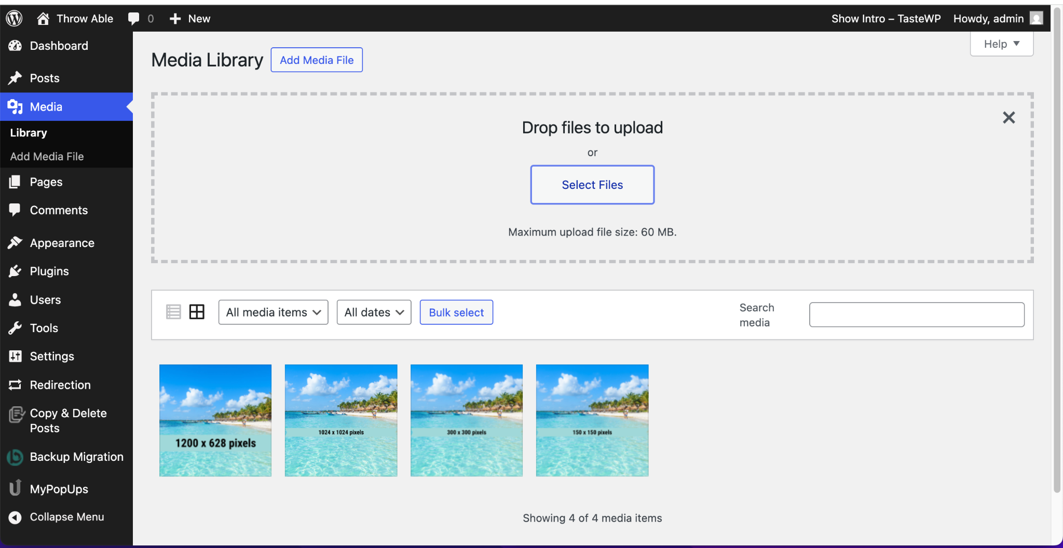Screen dimensions: 1063x548
Task: Open Howdy, admin account menu
Action: [998, 19]
